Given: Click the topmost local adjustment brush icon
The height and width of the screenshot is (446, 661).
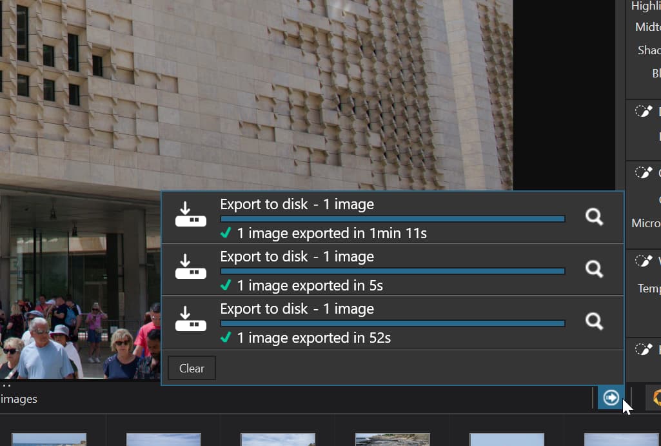Looking at the screenshot, I should (644, 111).
